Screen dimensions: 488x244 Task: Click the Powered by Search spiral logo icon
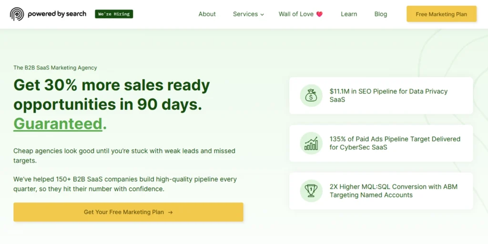point(17,14)
